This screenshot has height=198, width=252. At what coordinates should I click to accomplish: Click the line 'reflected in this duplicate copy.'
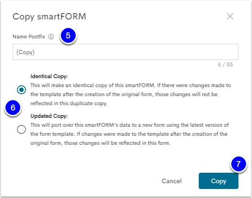click(x=69, y=103)
